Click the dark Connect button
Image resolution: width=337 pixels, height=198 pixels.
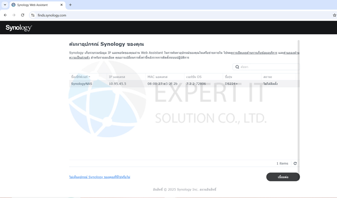(x=283, y=177)
